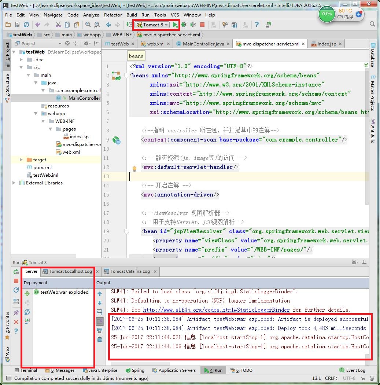This screenshot has height=385, width=380.
Task: Synchronize project with refresh icon in toolbar
Action: 26,25
